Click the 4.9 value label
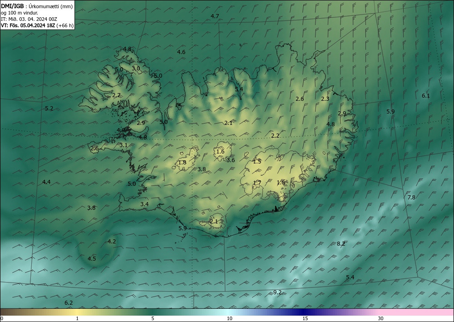Viewport: 454px width, 322px height. (121, 130)
